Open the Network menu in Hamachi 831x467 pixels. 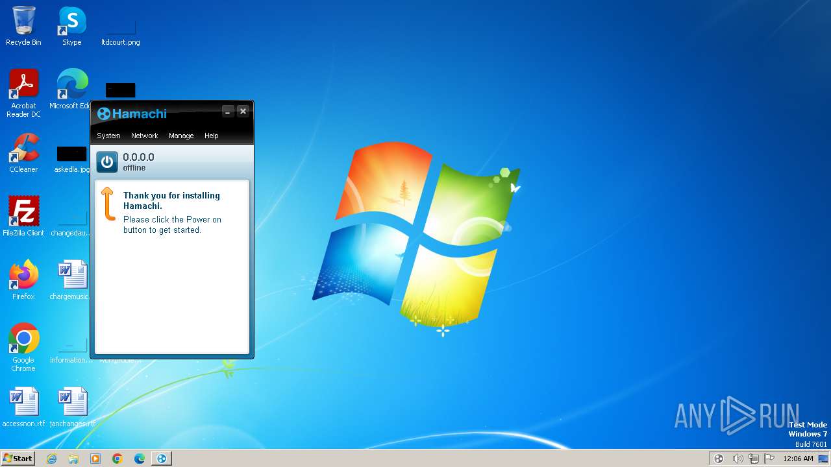pyautogui.click(x=144, y=136)
